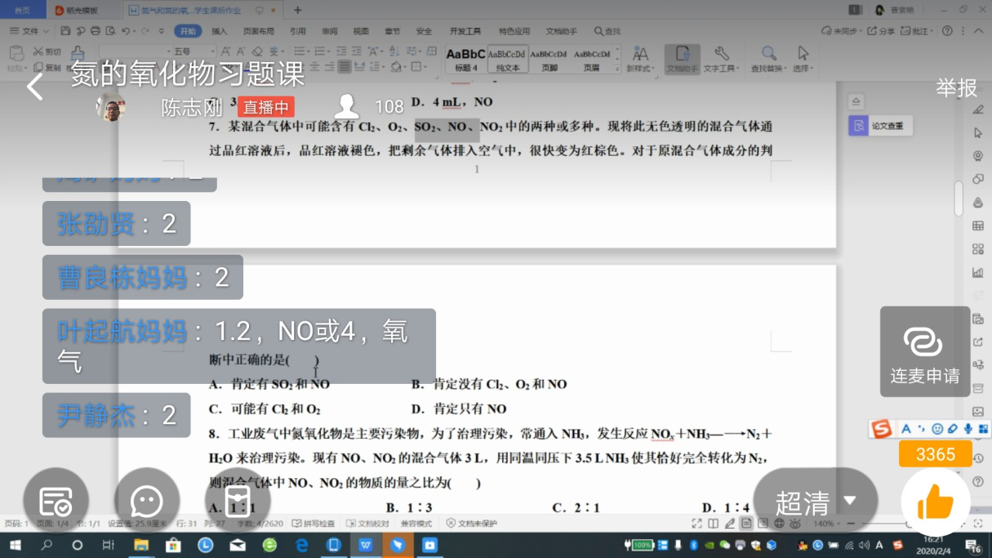Tap 张劭贤's chat message

coord(116,224)
